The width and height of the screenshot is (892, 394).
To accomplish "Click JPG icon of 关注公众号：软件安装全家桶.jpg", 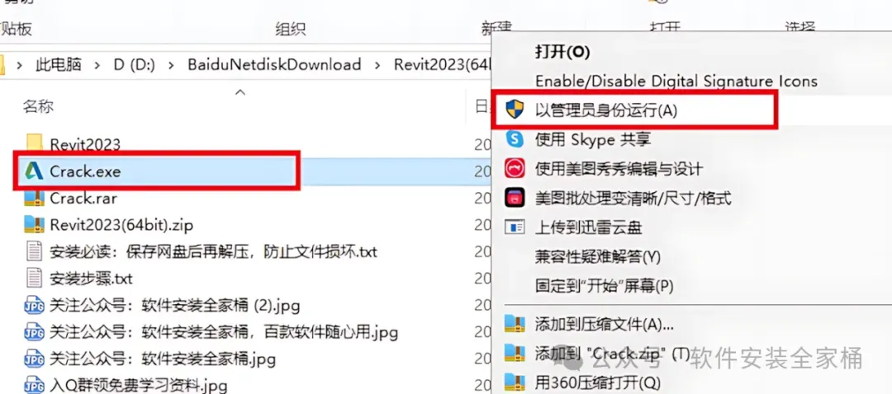I will point(34,359).
